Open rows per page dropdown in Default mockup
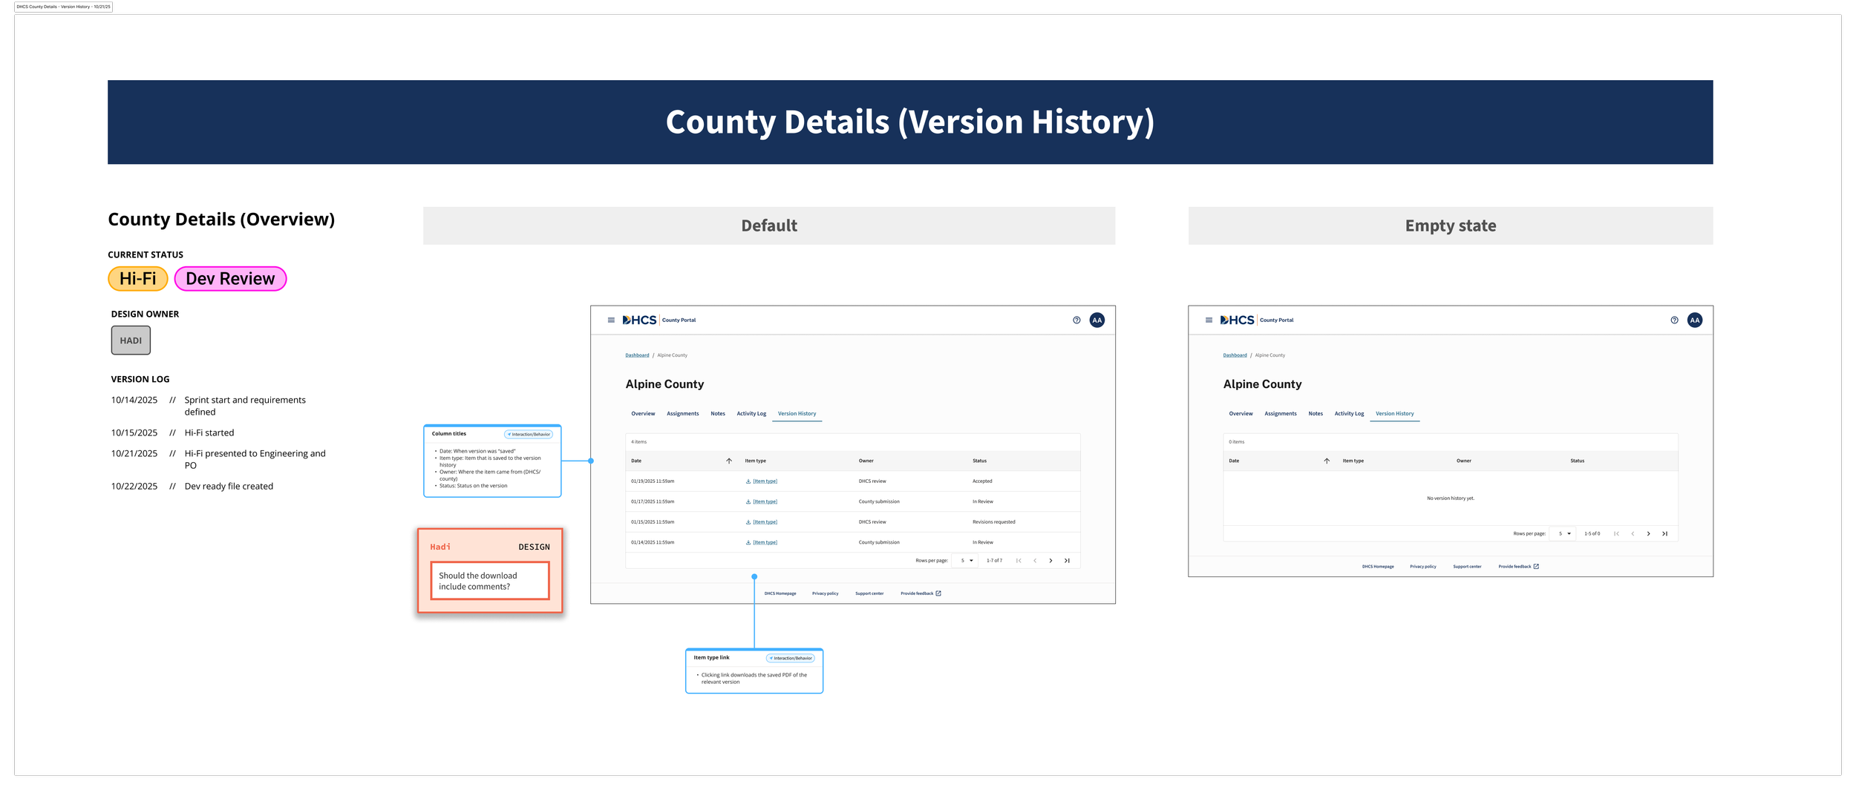 [967, 561]
